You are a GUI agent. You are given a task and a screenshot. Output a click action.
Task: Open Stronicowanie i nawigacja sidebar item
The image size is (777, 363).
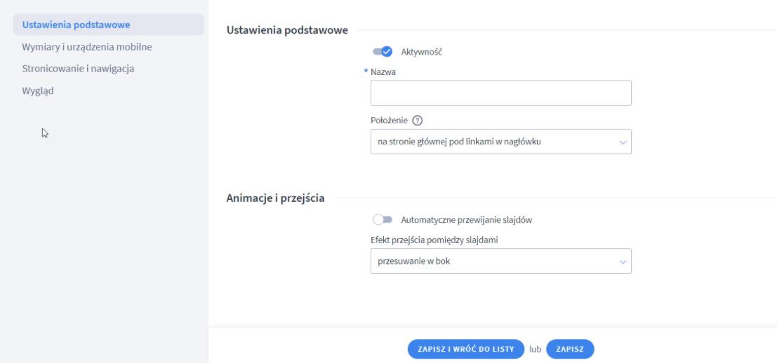point(78,69)
